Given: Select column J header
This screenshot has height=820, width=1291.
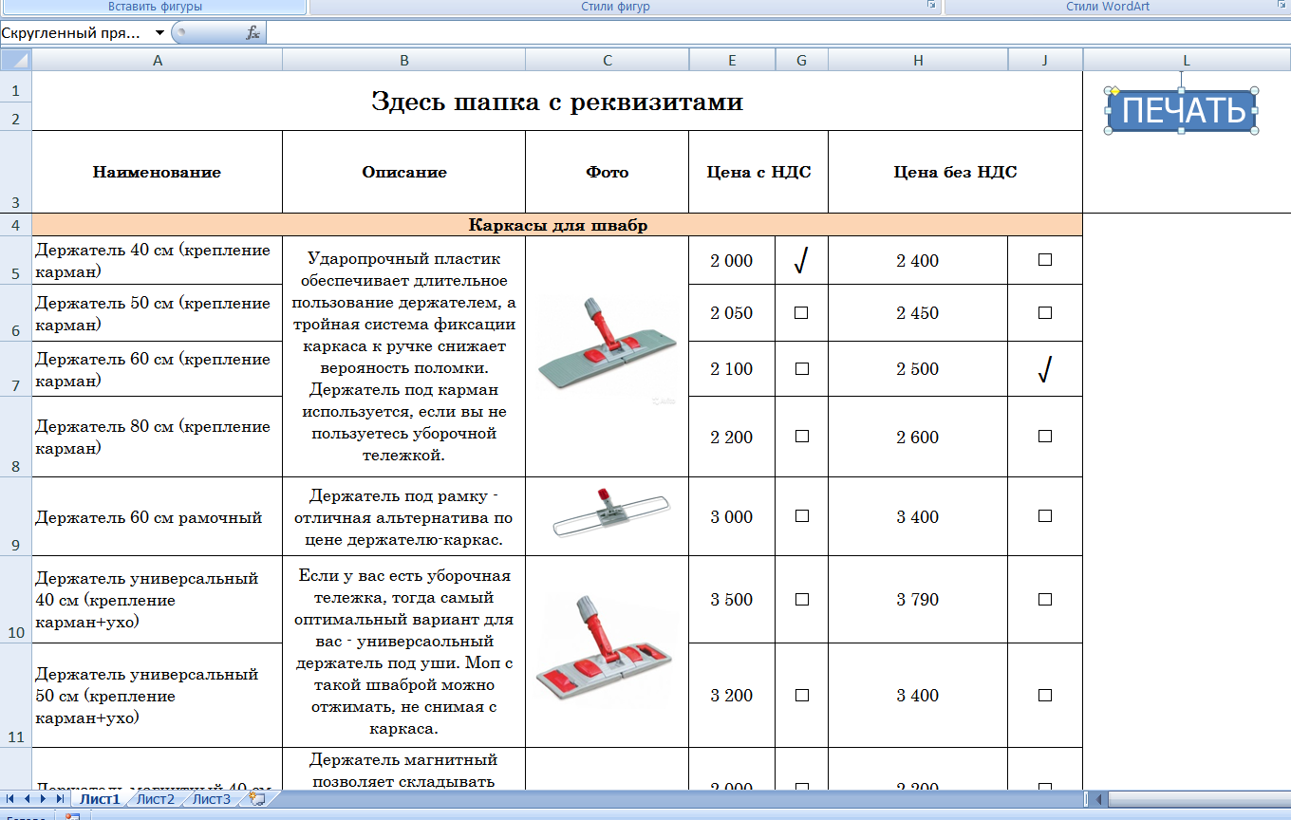Looking at the screenshot, I should coord(1045,61).
